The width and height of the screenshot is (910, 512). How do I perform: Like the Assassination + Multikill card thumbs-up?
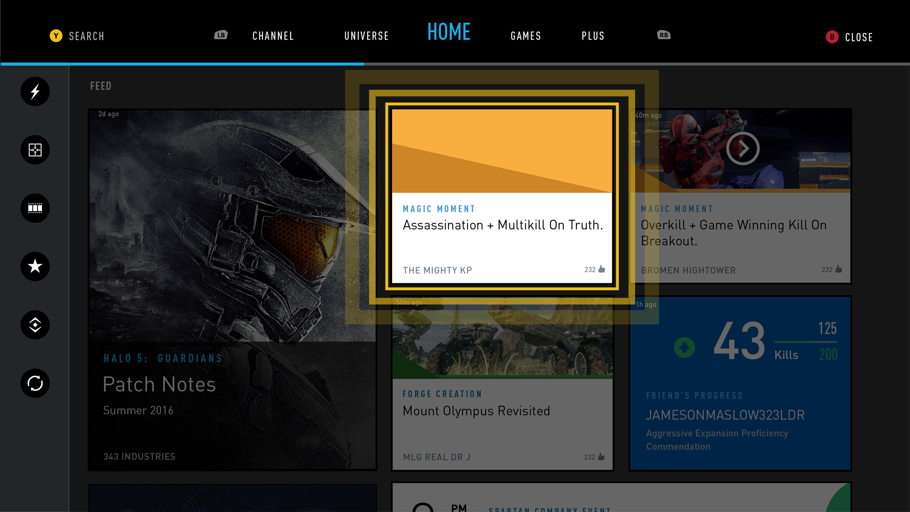click(602, 269)
